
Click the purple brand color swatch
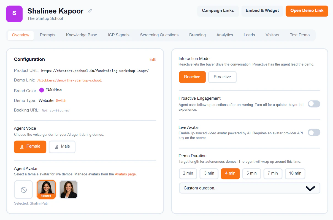pyautogui.click(x=41, y=90)
